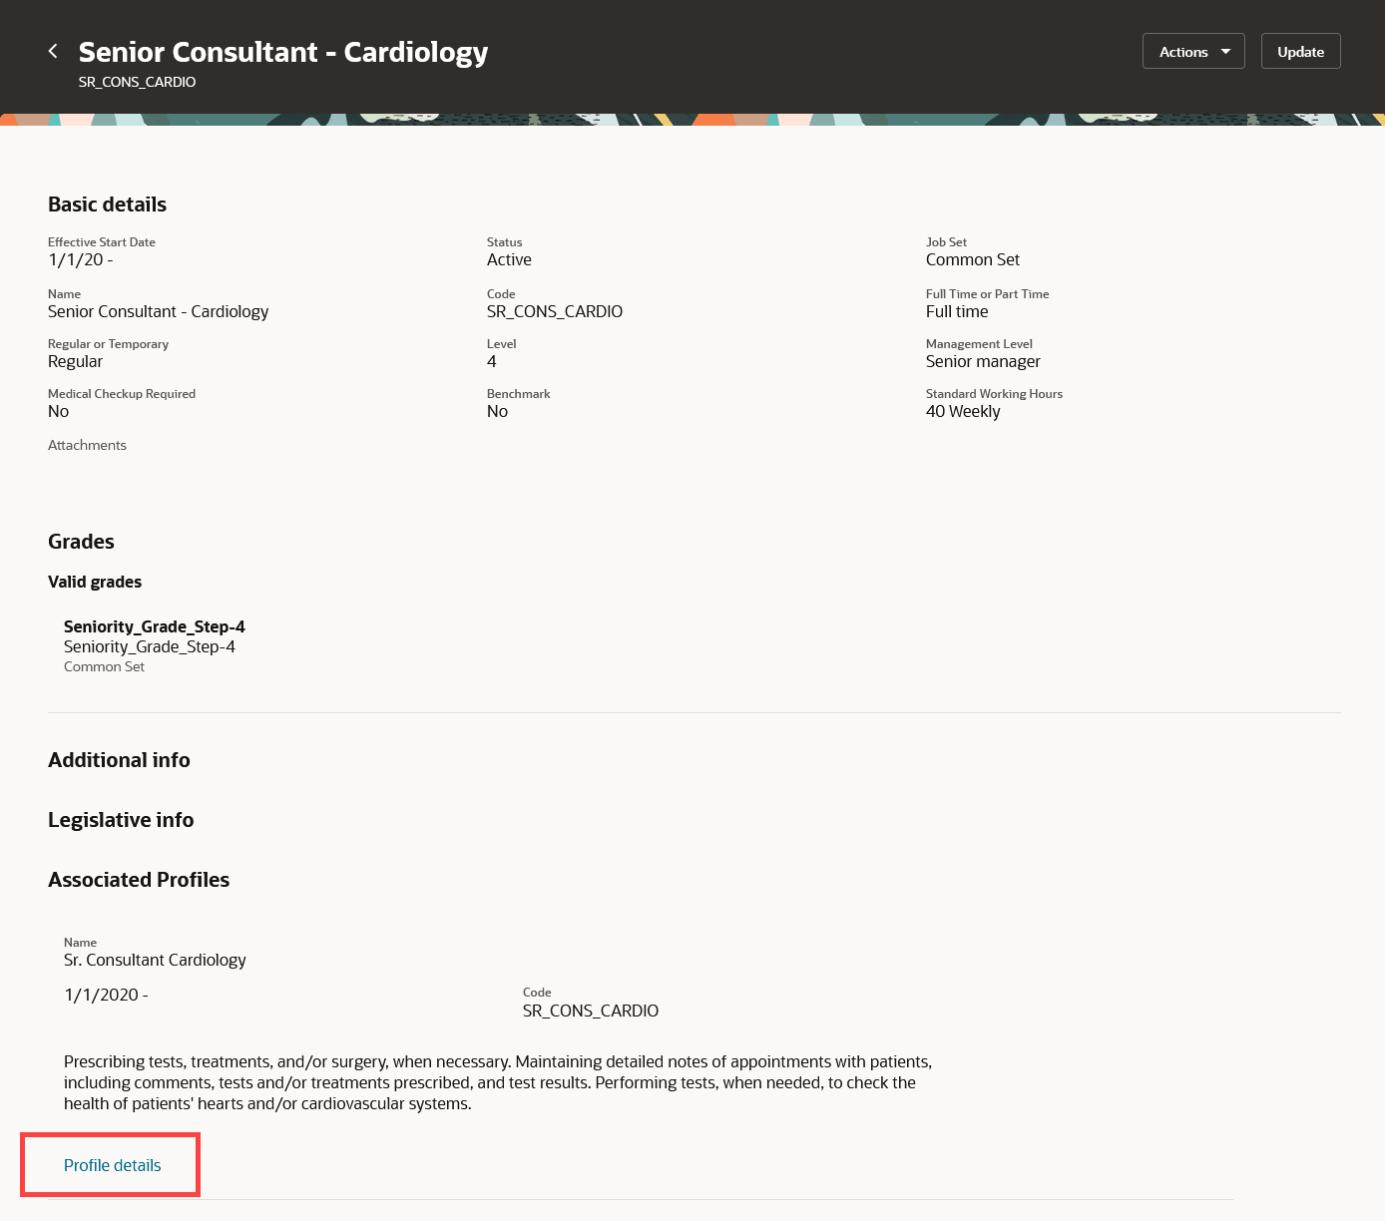The image size is (1385, 1221).
Task: Open the Actions dropdown menu
Action: tap(1193, 52)
